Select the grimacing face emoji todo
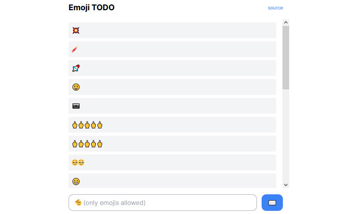The height and width of the screenshot is (214, 340). click(x=76, y=181)
